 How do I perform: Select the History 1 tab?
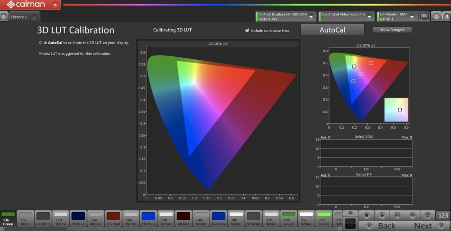[19, 17]
